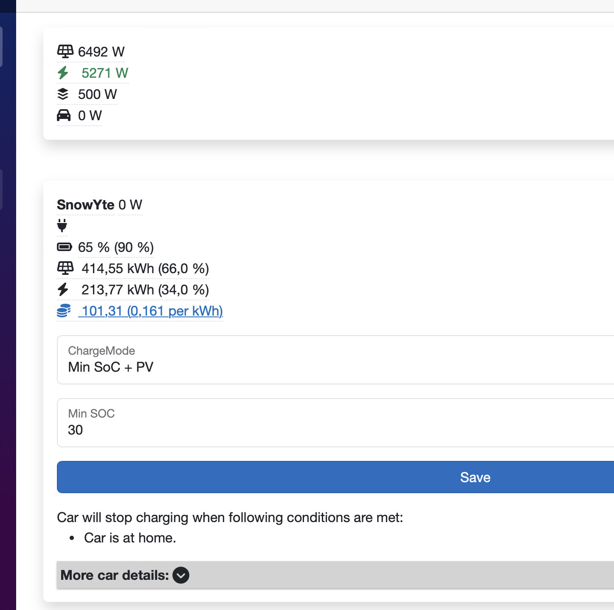
Task: Click the green lightning bolt grid icon
Action: 63,73
